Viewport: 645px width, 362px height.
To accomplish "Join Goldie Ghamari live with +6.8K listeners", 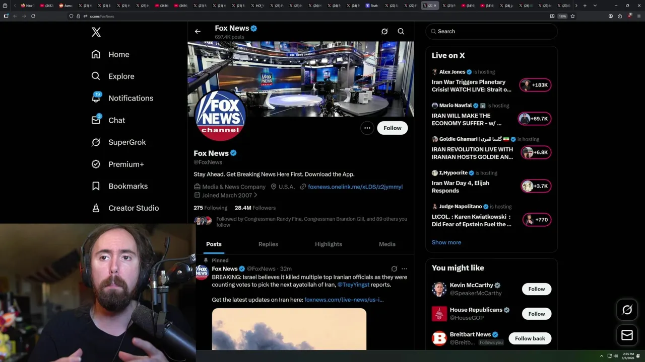I will (x=536, y=152).
